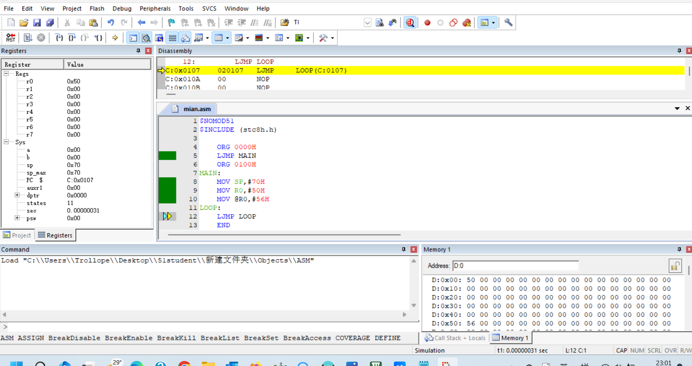The width and height of the screenshot is (692, 366).
Task: Click Kill All Breakpoints icon
Action: 467,22
